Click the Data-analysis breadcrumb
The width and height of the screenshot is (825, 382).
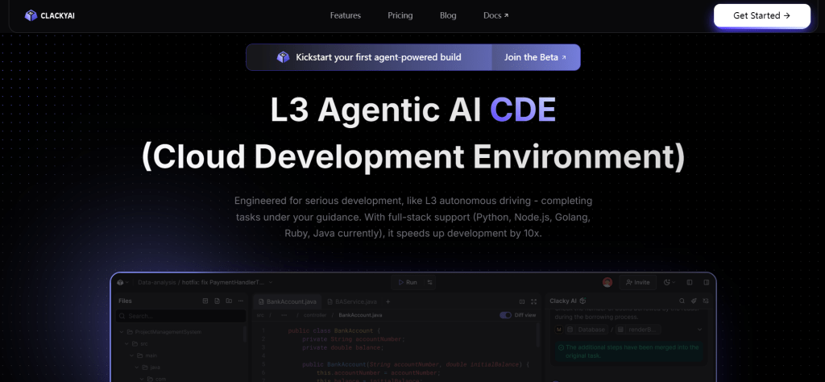(x=156, y=283)
